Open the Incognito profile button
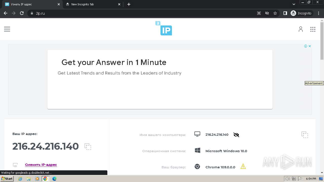 point(301,13)
